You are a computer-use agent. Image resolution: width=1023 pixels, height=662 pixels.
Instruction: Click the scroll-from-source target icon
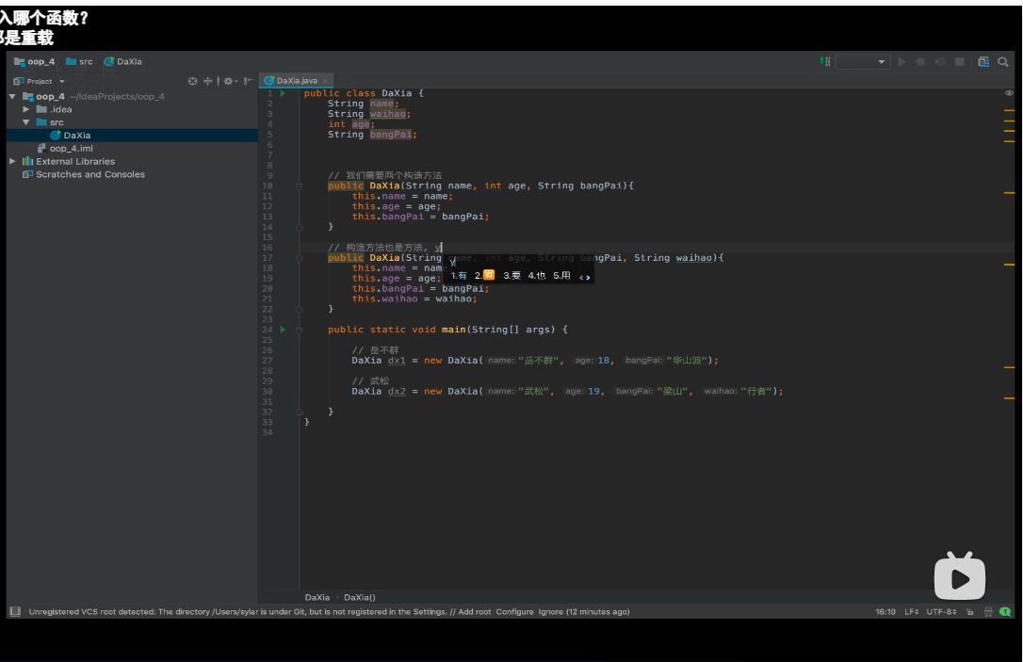(192, 81)
